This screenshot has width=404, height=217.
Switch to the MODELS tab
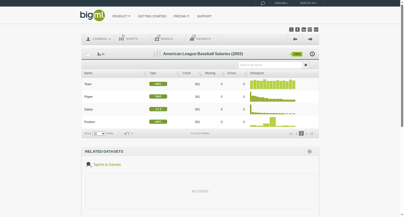click(168, 39)
